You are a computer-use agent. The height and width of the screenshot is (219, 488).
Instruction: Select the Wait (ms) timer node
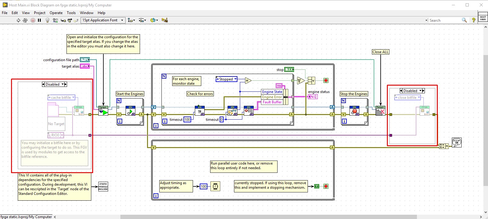pyautogui.click(x=215, y=186)
